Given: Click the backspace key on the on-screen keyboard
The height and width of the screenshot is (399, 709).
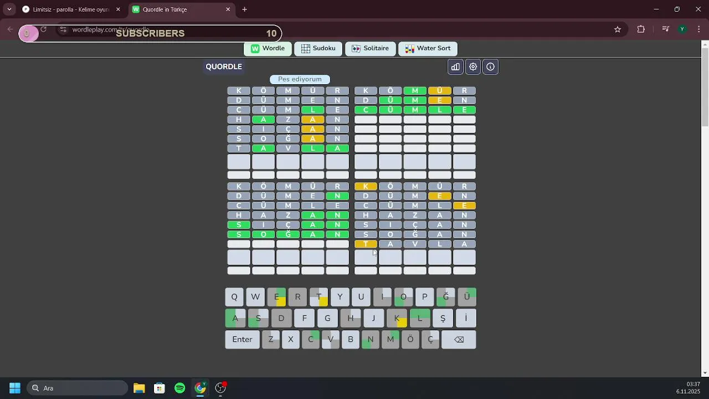Looking at the screenshot, I should pos(459,339).
